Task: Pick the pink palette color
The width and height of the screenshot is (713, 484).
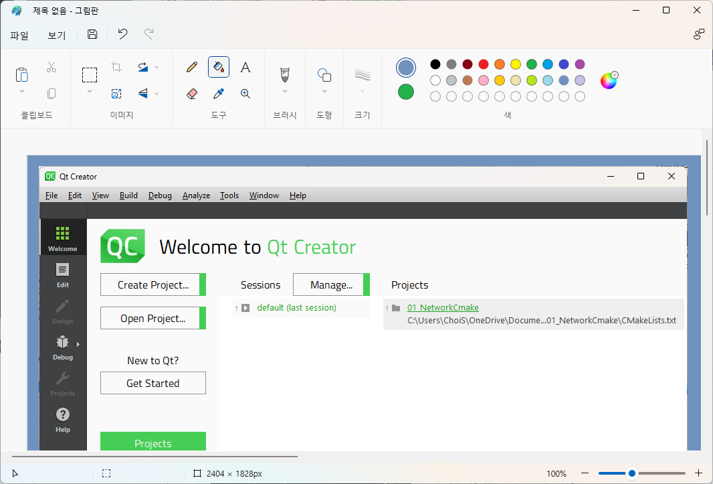Action: click(x=484, y=80)
